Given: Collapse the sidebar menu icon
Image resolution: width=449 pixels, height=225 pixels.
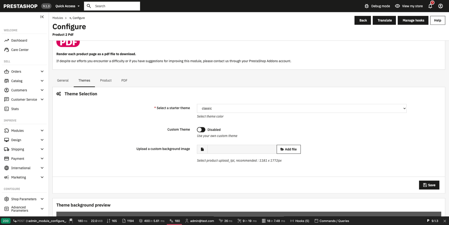Looking at the screenshot, I should point(42,17).
